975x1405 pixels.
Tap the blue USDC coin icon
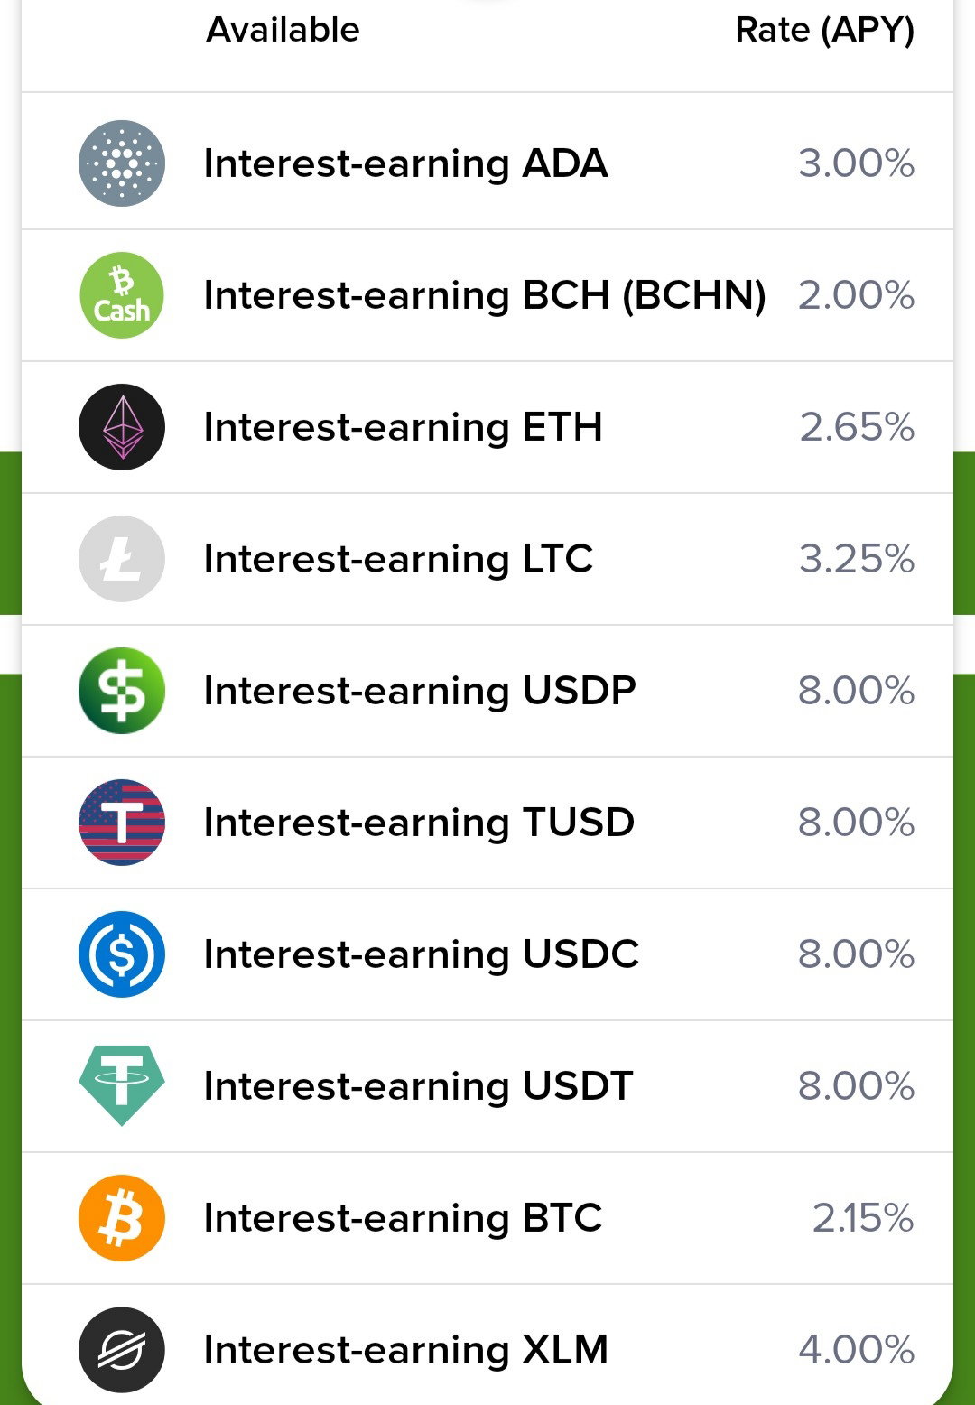coord(122,954)
